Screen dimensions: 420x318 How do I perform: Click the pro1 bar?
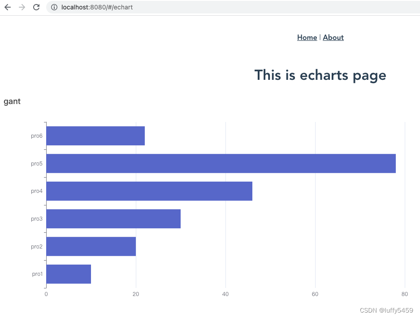pos(69,274)
